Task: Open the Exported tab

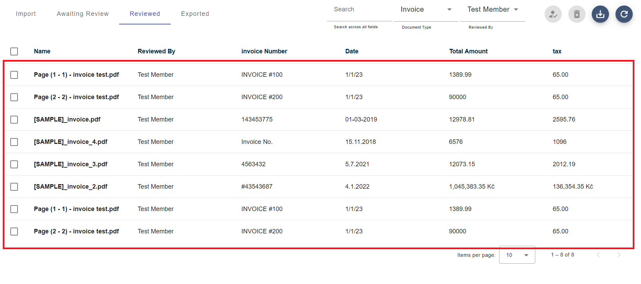Action: (195, 14)
